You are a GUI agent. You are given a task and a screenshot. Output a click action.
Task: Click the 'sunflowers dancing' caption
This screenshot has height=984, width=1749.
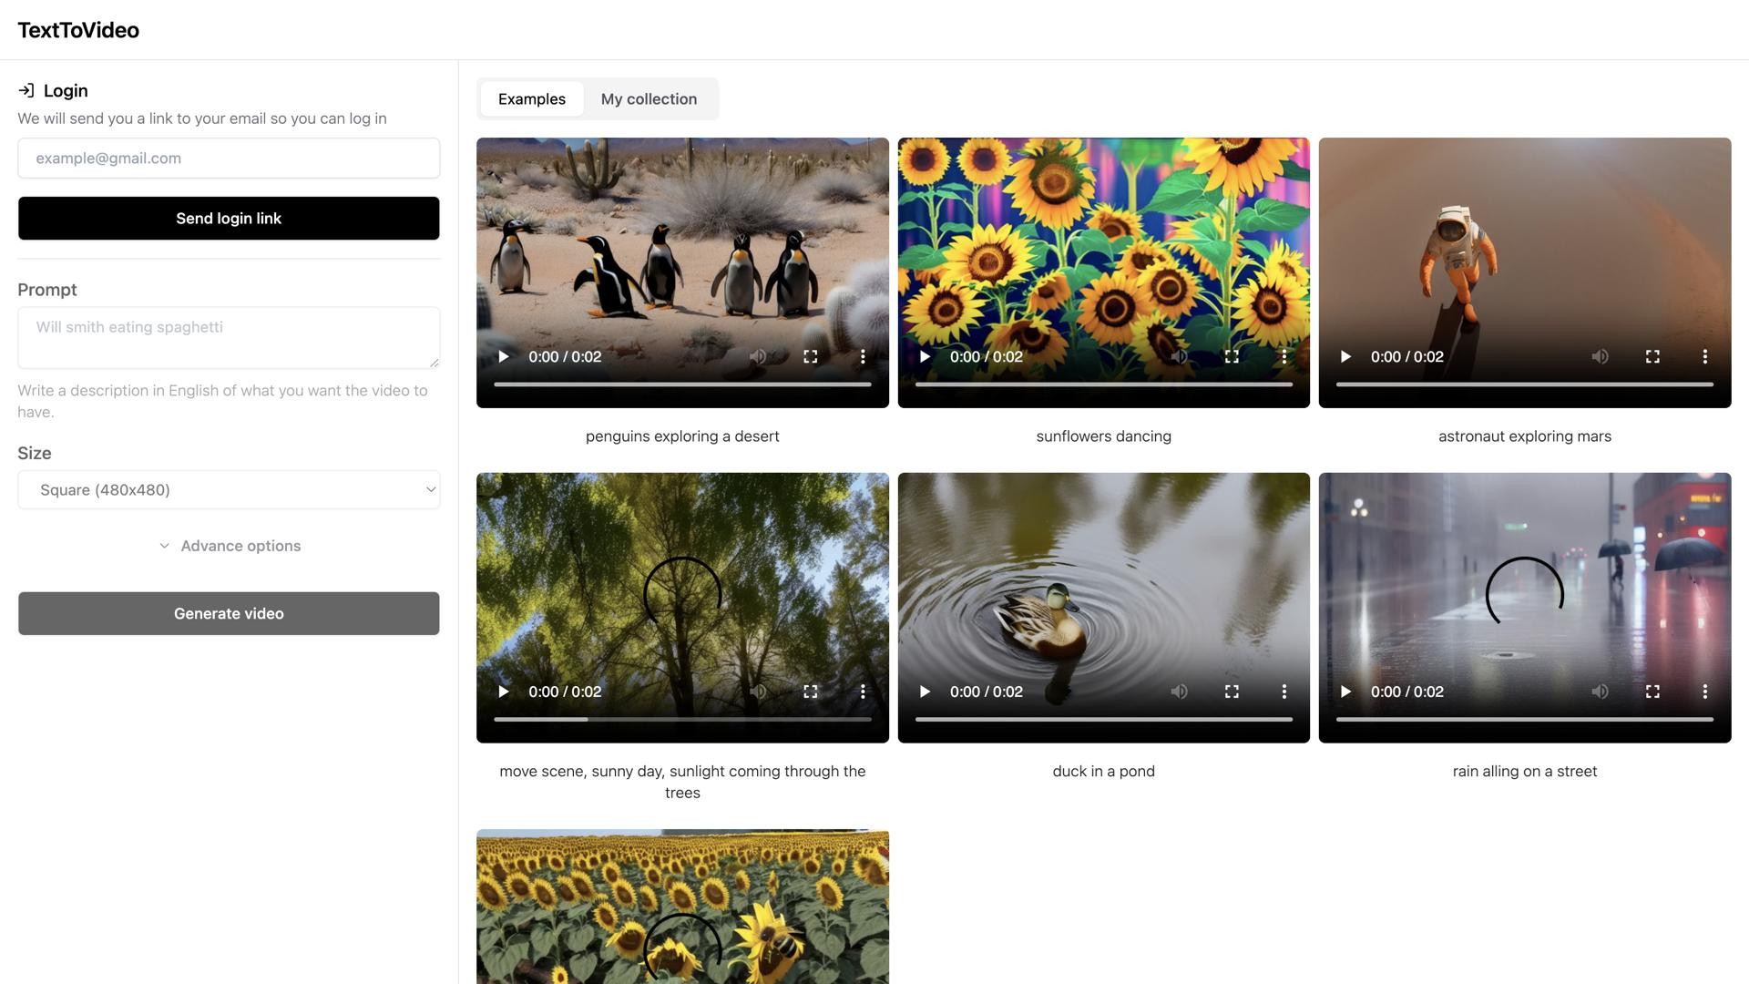click(x=1104, y=436)
